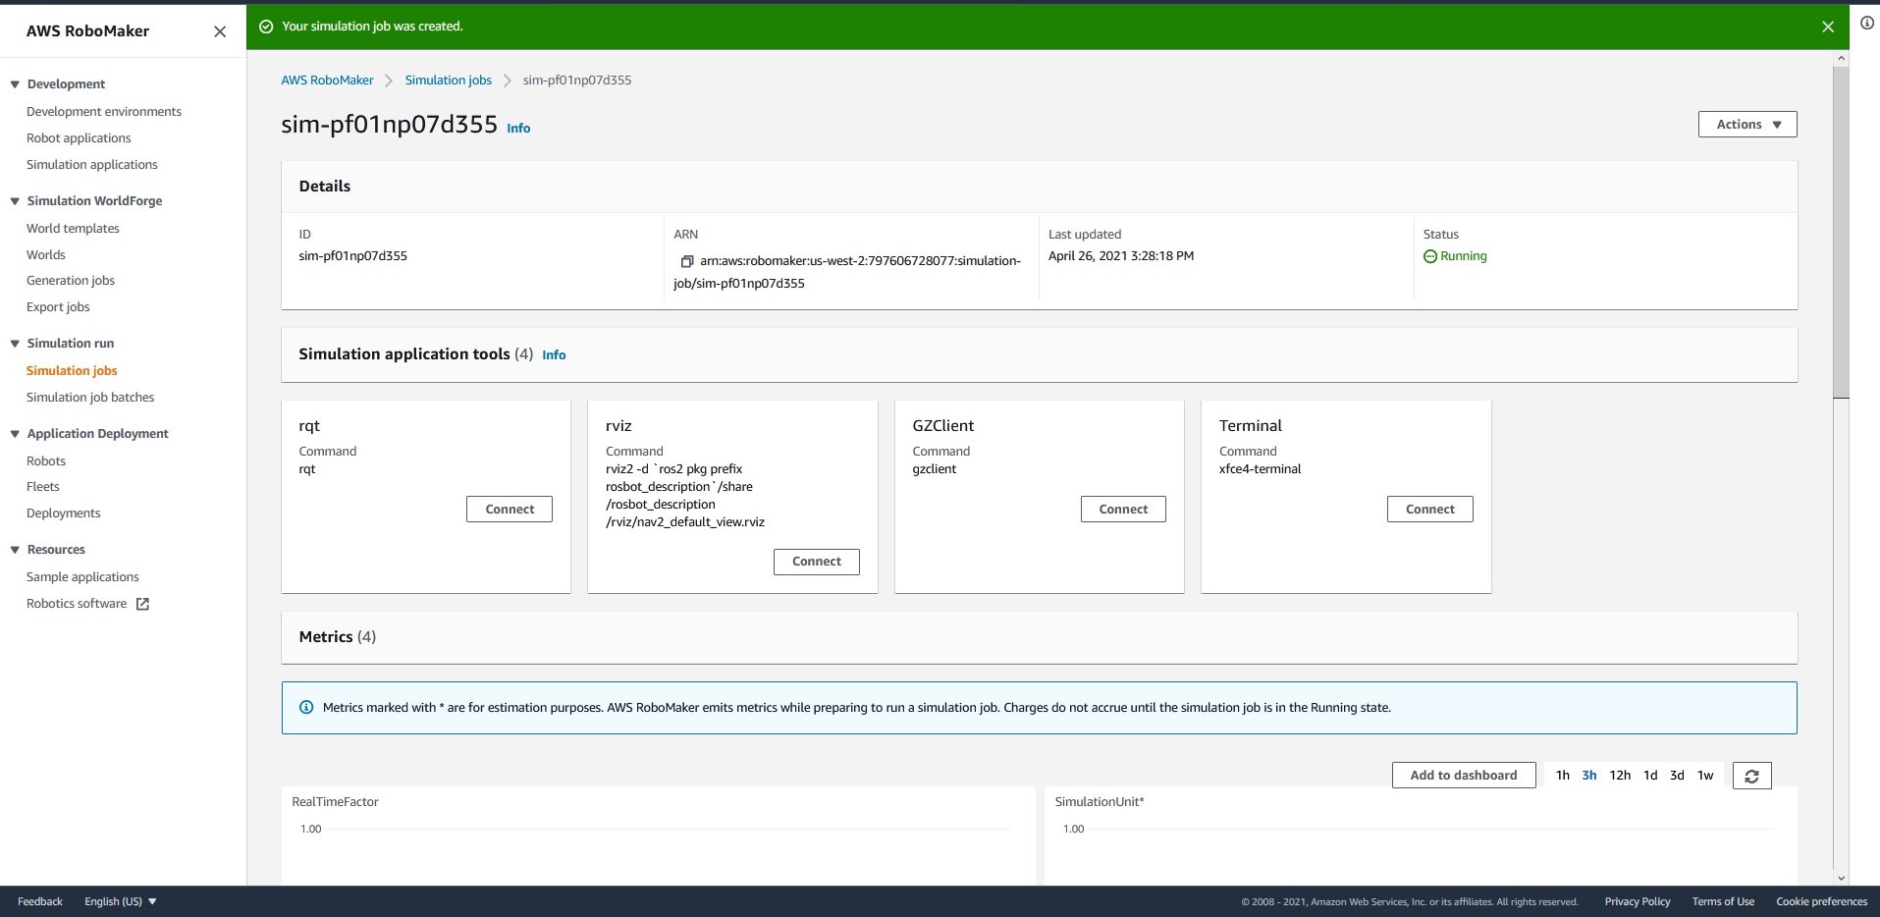This screenshot has height=917, width=1880.
Task: Set metrics time range to 1w
Action: pyautogui.click(x=1705, y=776)
